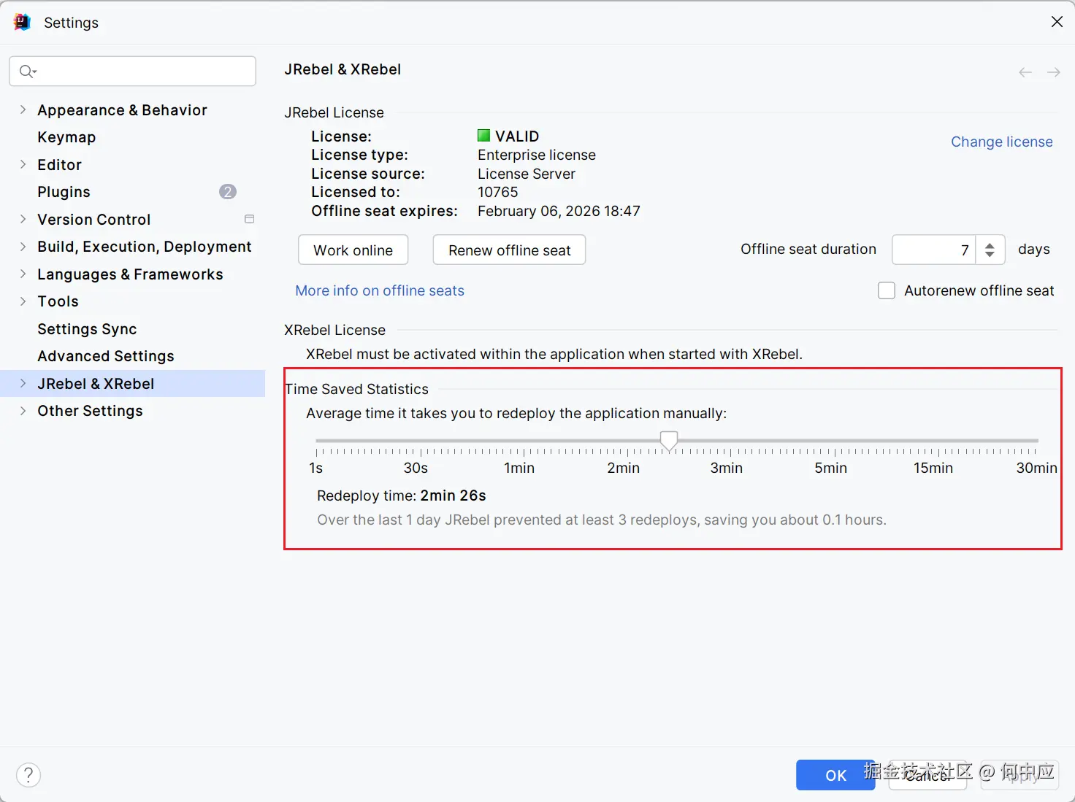This screenshot has height=802, width=1075.
Task: Click the forward navigation arrow
Action: [1053, 72]
